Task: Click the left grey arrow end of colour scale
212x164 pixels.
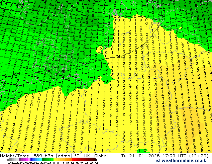Action: 7,160
